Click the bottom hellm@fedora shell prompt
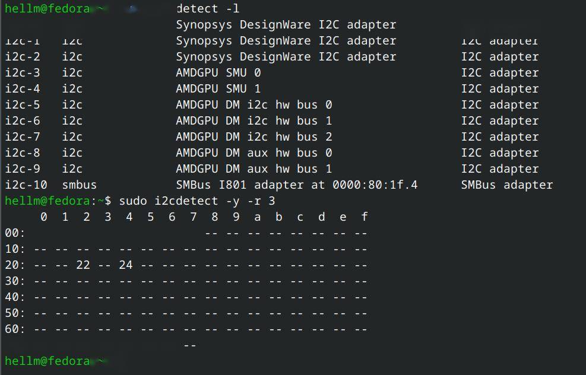586x375 pixels. [47, 361]
